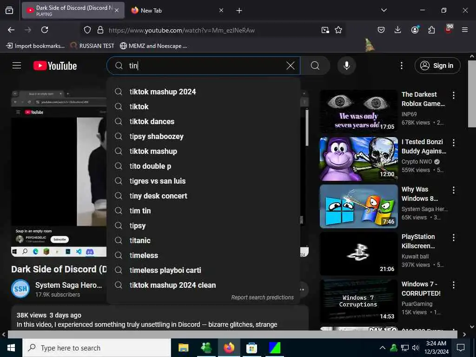
Task: Reload the page with refresh icon
Action: tap(45, 30)
